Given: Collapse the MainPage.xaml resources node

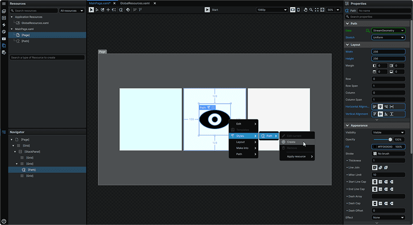Looking at the screenshot, I should click(11, 29).
